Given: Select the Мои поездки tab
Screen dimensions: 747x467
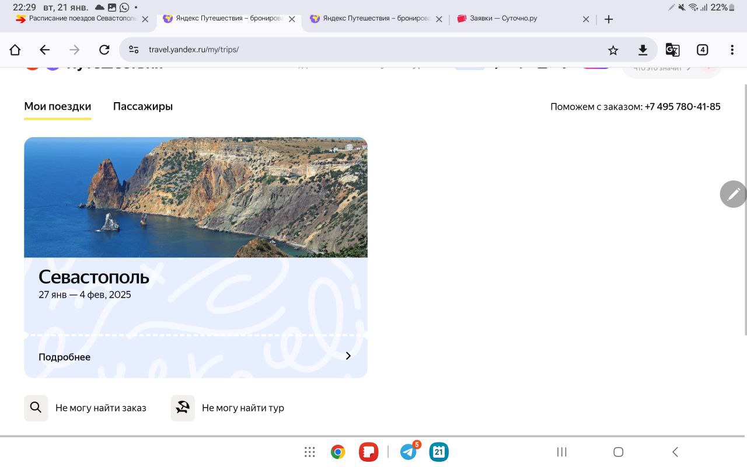Looking at the screenshot, I should 57,106.
